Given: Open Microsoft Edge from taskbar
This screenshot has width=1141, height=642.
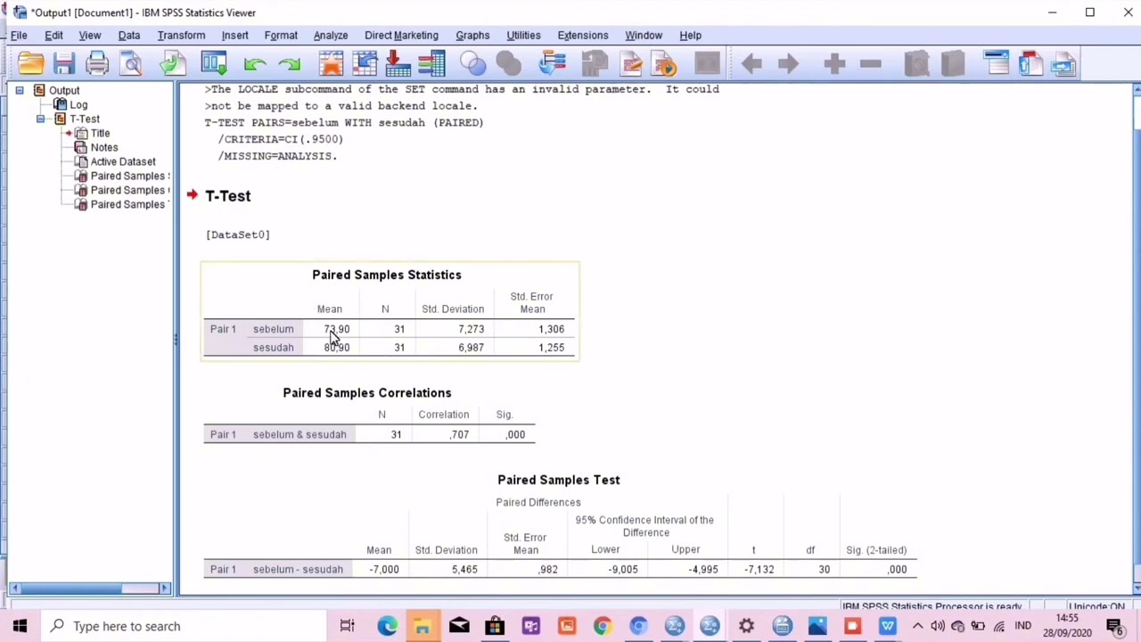Looking at the screenshot, I should coord(387,626).
